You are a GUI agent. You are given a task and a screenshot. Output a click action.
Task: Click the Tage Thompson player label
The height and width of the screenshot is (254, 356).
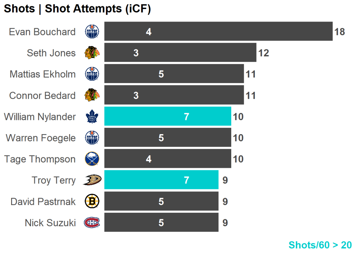pos(40,159)
